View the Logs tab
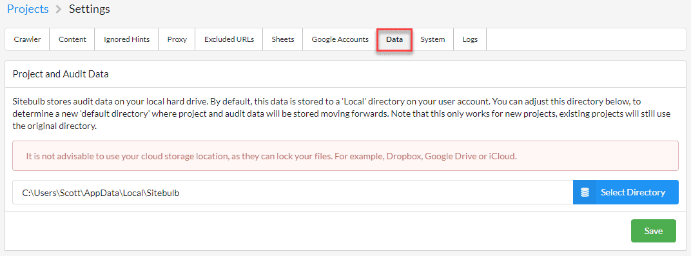The height and width of the screenshot is (256, 691). tap(470, 39)
